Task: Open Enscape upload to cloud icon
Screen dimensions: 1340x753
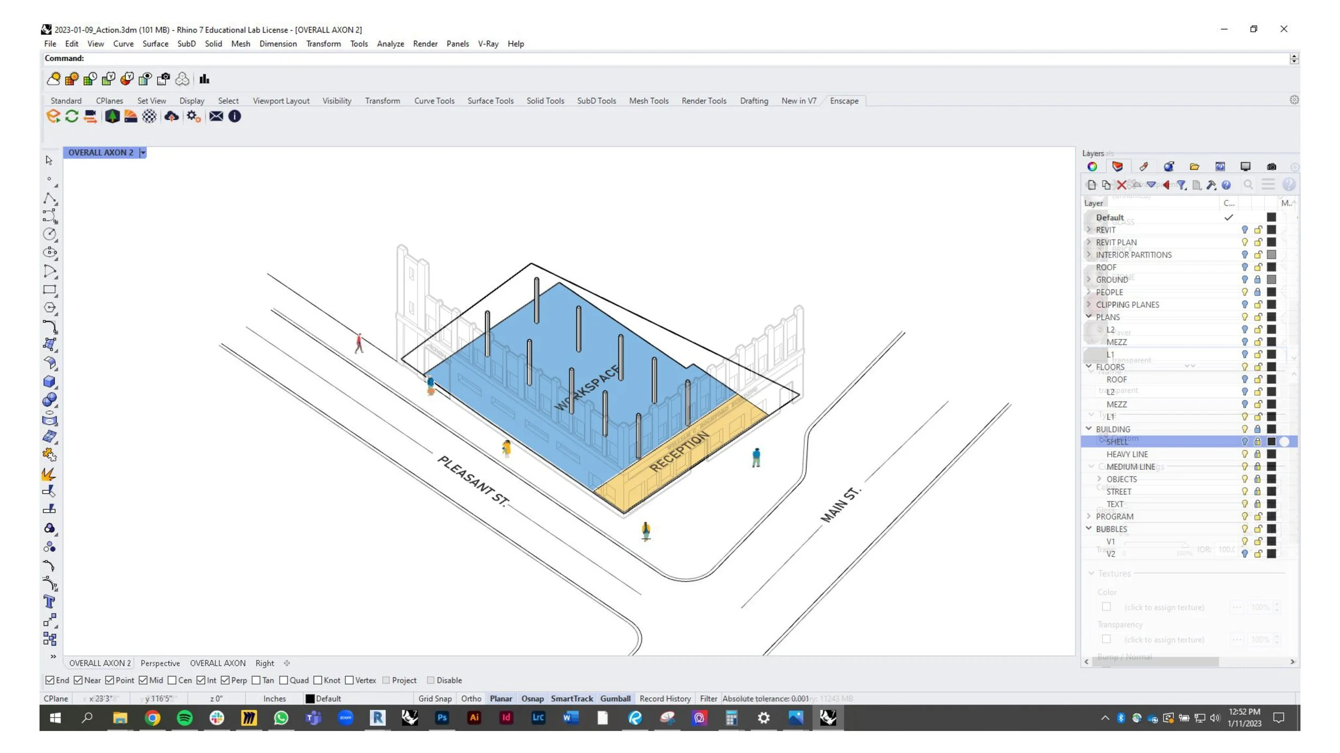Action: click(x=172, y=116)
